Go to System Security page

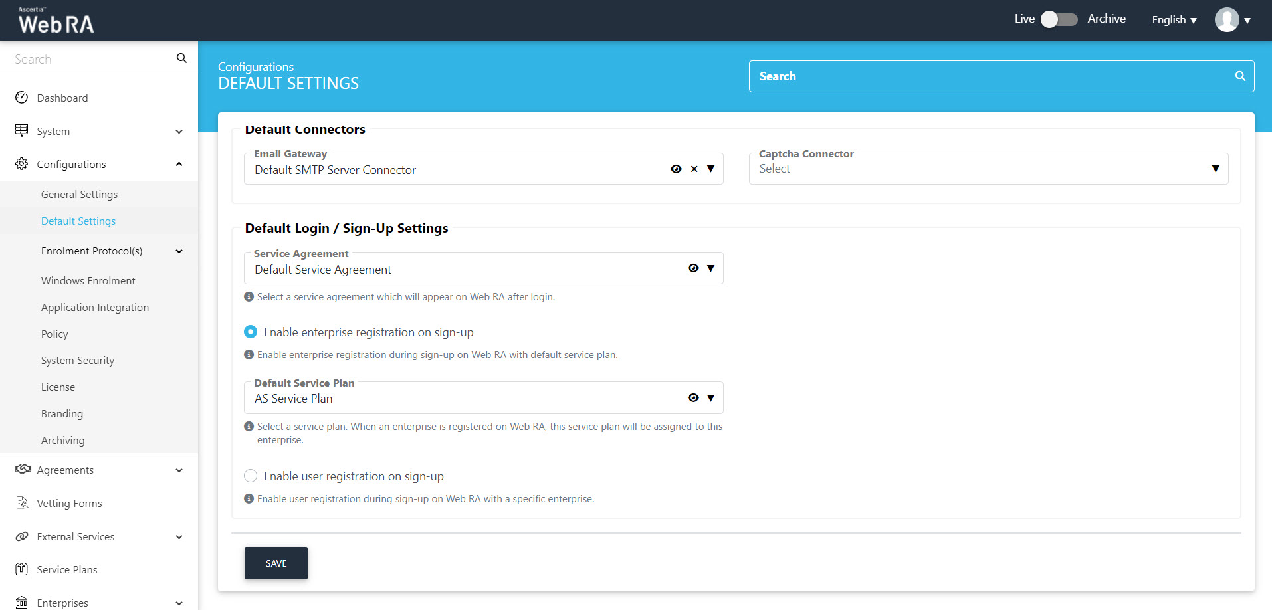(78, 360)
